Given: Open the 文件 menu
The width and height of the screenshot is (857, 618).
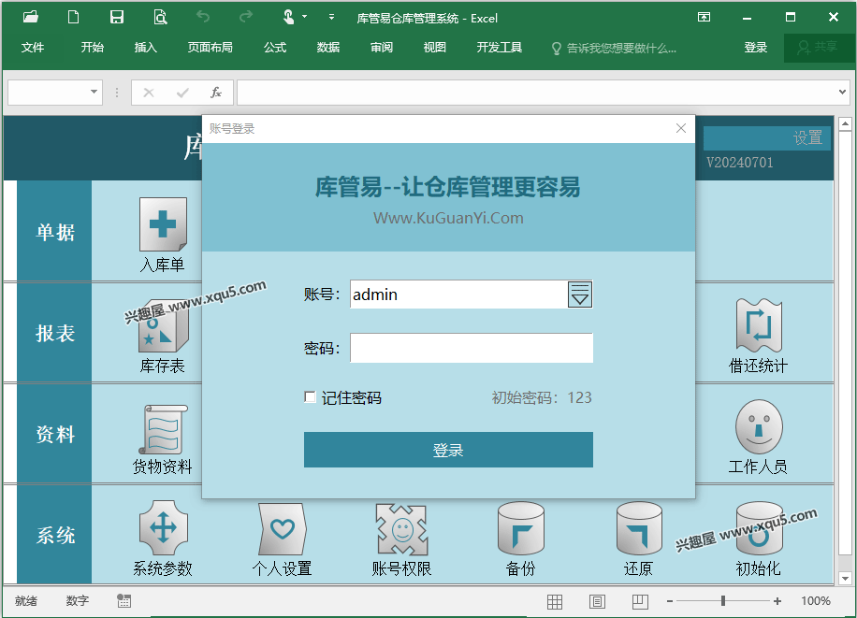Looking at the screenshot, I should tap(33, 48).
